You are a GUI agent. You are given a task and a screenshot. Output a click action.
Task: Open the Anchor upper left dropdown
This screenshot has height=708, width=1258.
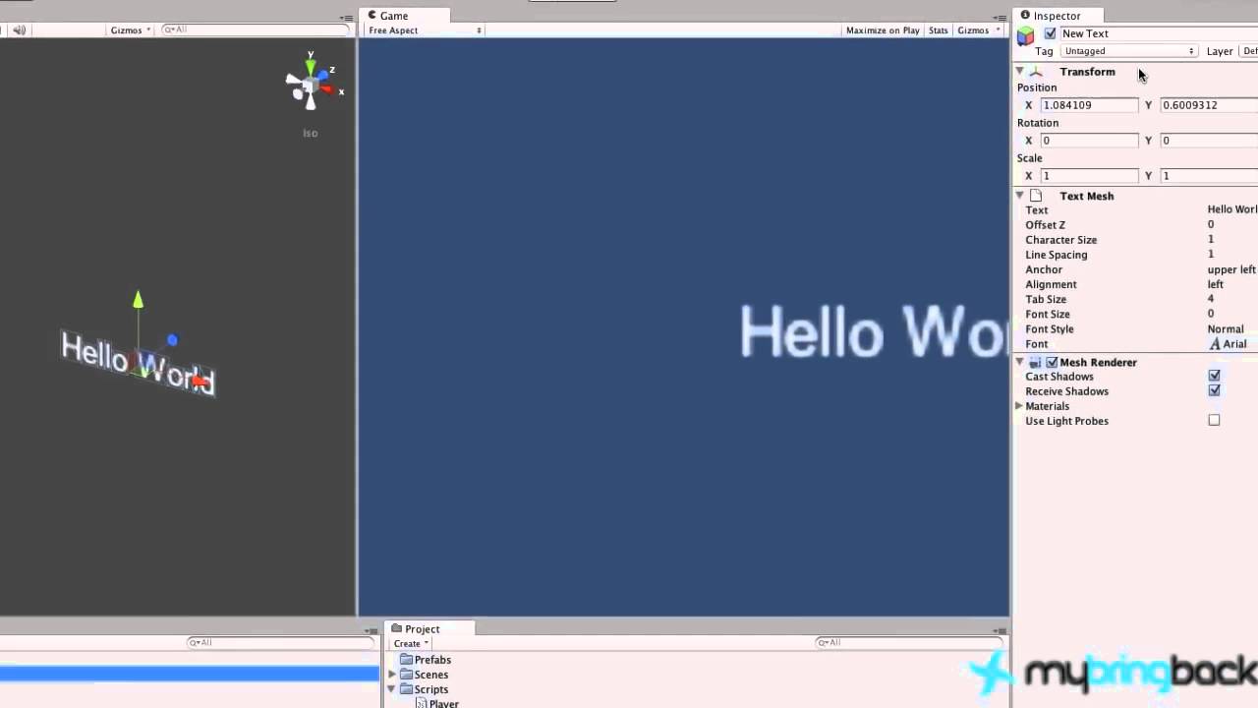(1231, 269)
